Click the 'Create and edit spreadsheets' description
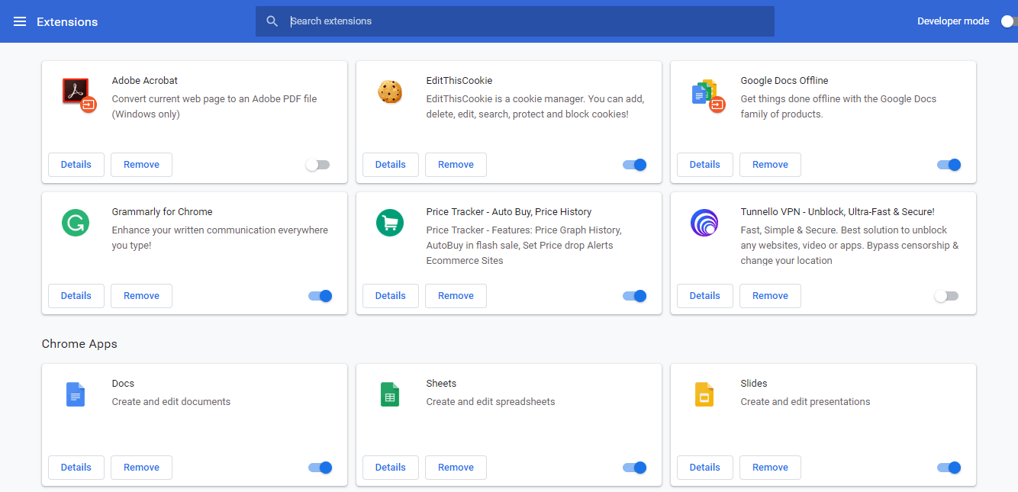1018x492 pixels. click(x=491, y=402)
